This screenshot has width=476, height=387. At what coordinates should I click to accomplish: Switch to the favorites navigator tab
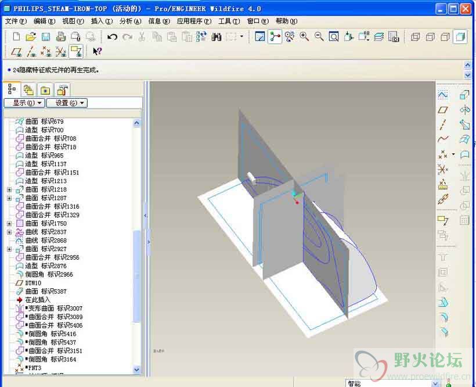45,90
